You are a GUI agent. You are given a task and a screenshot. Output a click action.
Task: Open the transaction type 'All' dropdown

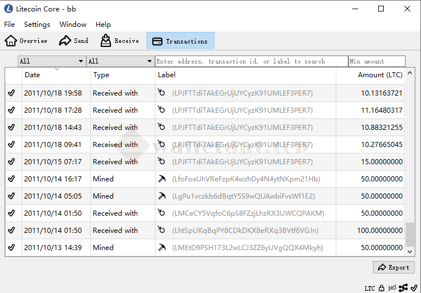point(120,61)
